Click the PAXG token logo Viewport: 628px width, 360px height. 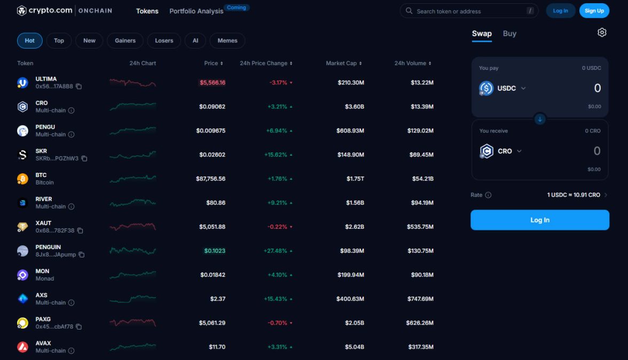point(22,322)
